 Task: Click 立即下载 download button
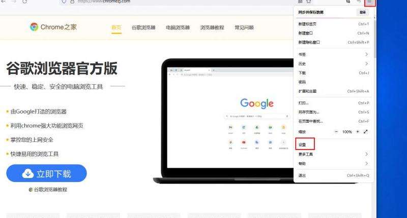pos(46,173)
